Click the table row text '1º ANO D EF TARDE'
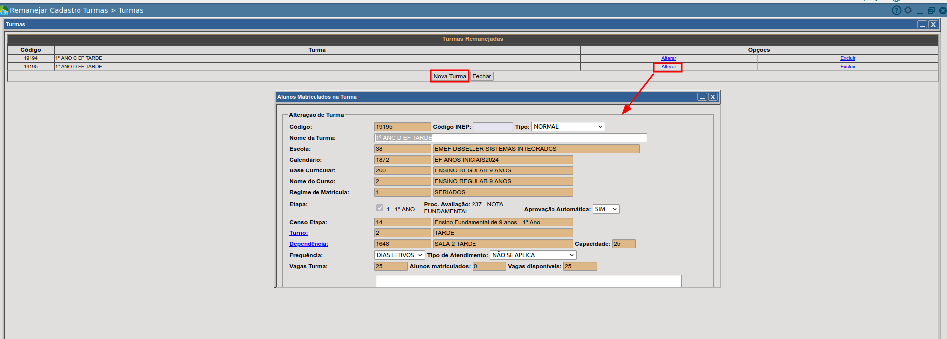Image resolution: width=947 pixels, height=339 pixels. tap(79, 67)
